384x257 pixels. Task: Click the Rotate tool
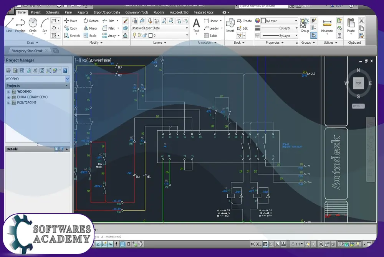[91, 21]
